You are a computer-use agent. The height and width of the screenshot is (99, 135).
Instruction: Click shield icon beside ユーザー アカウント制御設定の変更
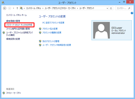[x=40, y=45]
